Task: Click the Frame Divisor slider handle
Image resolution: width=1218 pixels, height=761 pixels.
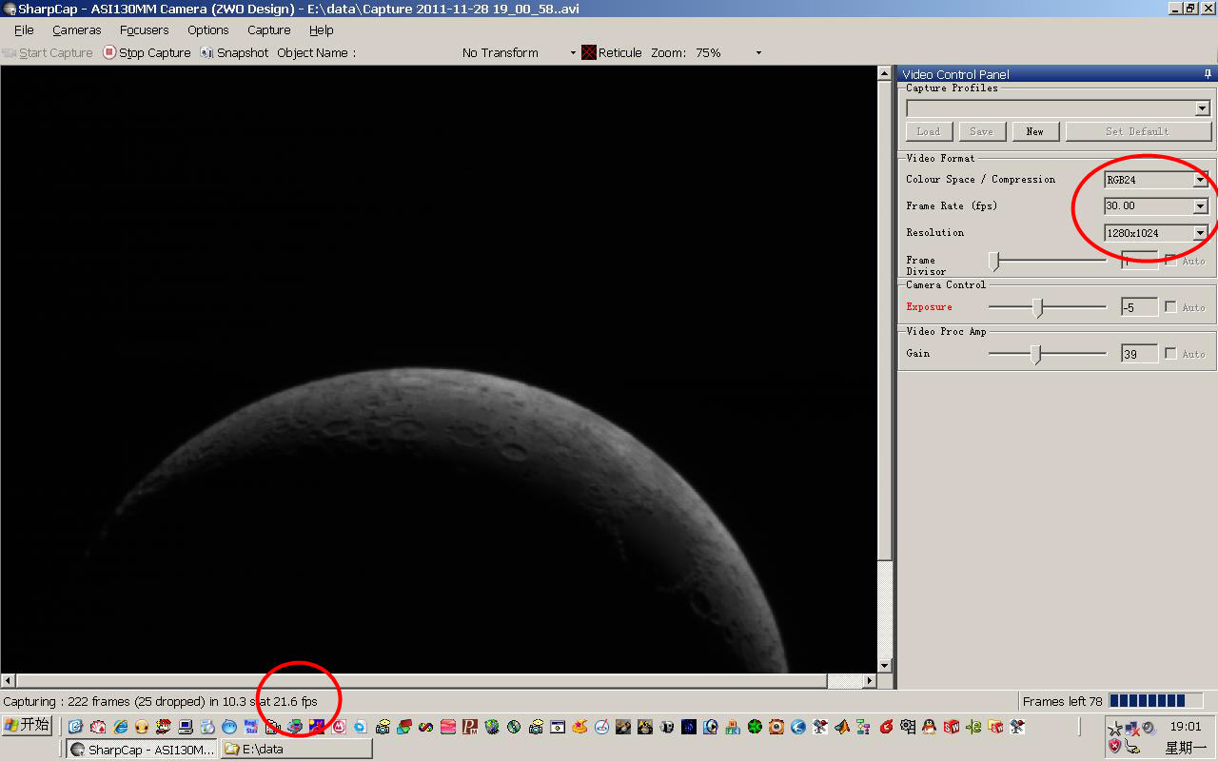Action: (993, 261)
